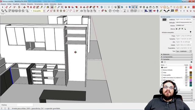The height and width of the screenshot is (110, 195).
Task: Select the Freehand squiggle tool
Action: click(51, 11)
